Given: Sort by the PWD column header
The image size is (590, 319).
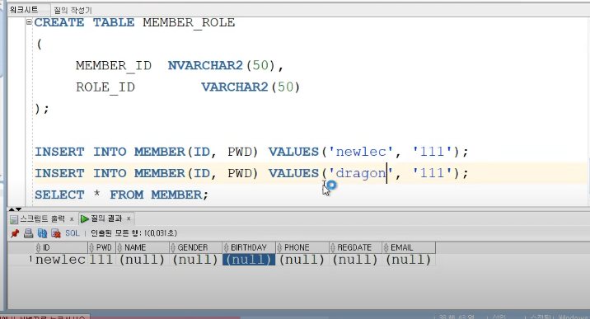Looking at the screenshot, I should (101, 247).
